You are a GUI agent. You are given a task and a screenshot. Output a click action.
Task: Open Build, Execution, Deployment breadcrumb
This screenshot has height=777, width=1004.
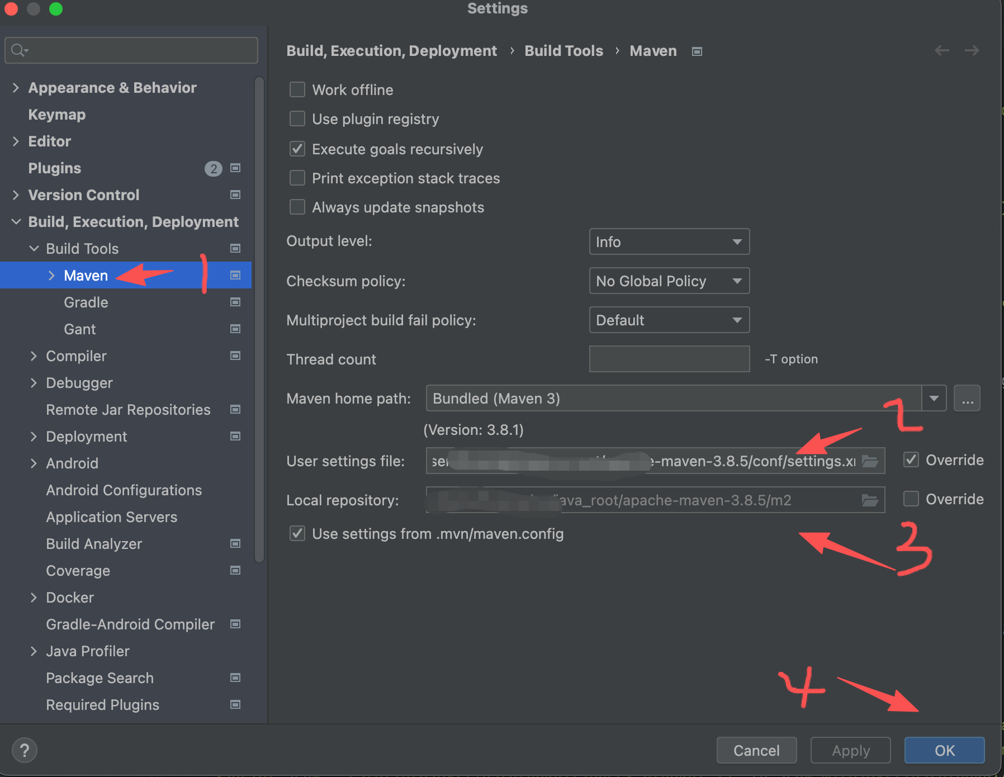click(391, 51)
